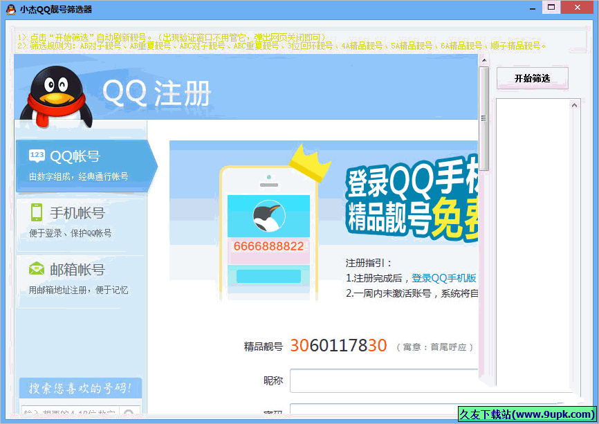Click the 精品靓号 label
Image resolution: width=599 pixels, height=424 pixels.
tap(264, 347)
